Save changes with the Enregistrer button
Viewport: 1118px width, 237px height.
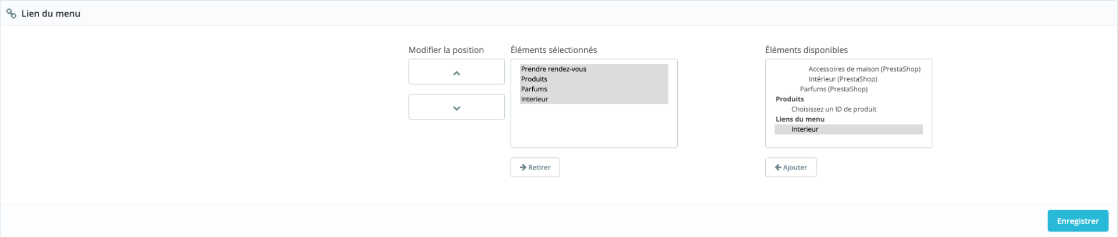pos(1078,221)
